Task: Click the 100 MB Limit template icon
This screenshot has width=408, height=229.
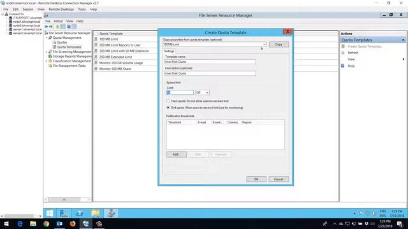Action: (96, 39)
